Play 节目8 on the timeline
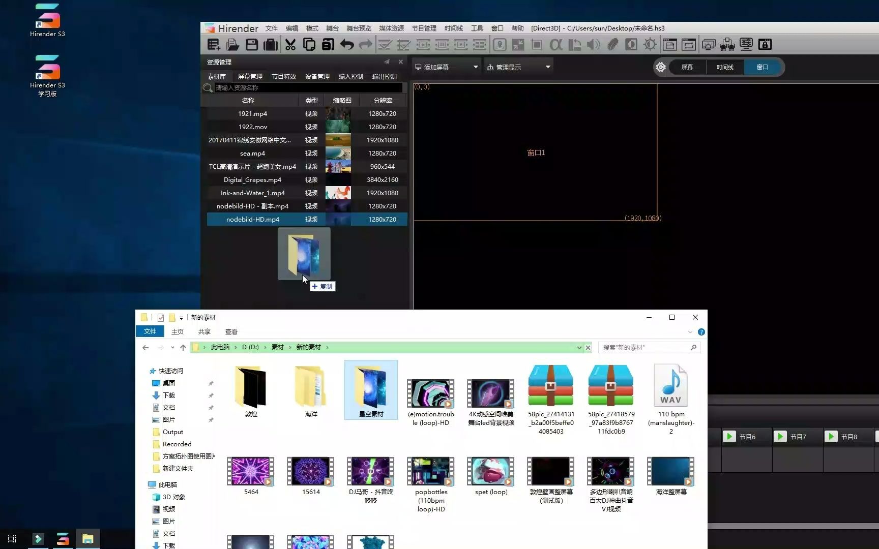The width and height of the screenshot is (879, 549). pos(831,437)
